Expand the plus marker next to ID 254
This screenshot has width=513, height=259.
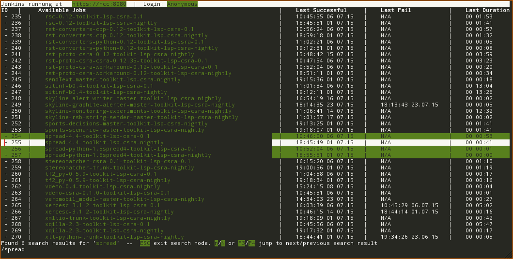[x=6, y=137]
